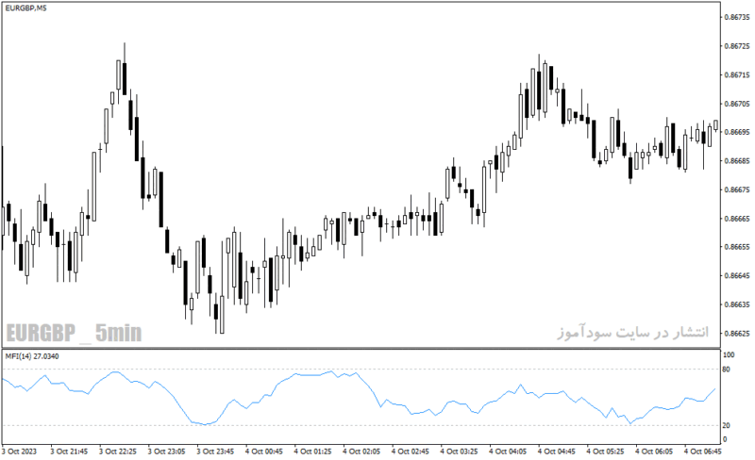Select the 0.86625 price scale label

737,333
